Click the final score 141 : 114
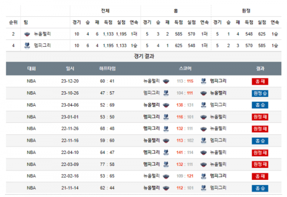 pos(185,153)
